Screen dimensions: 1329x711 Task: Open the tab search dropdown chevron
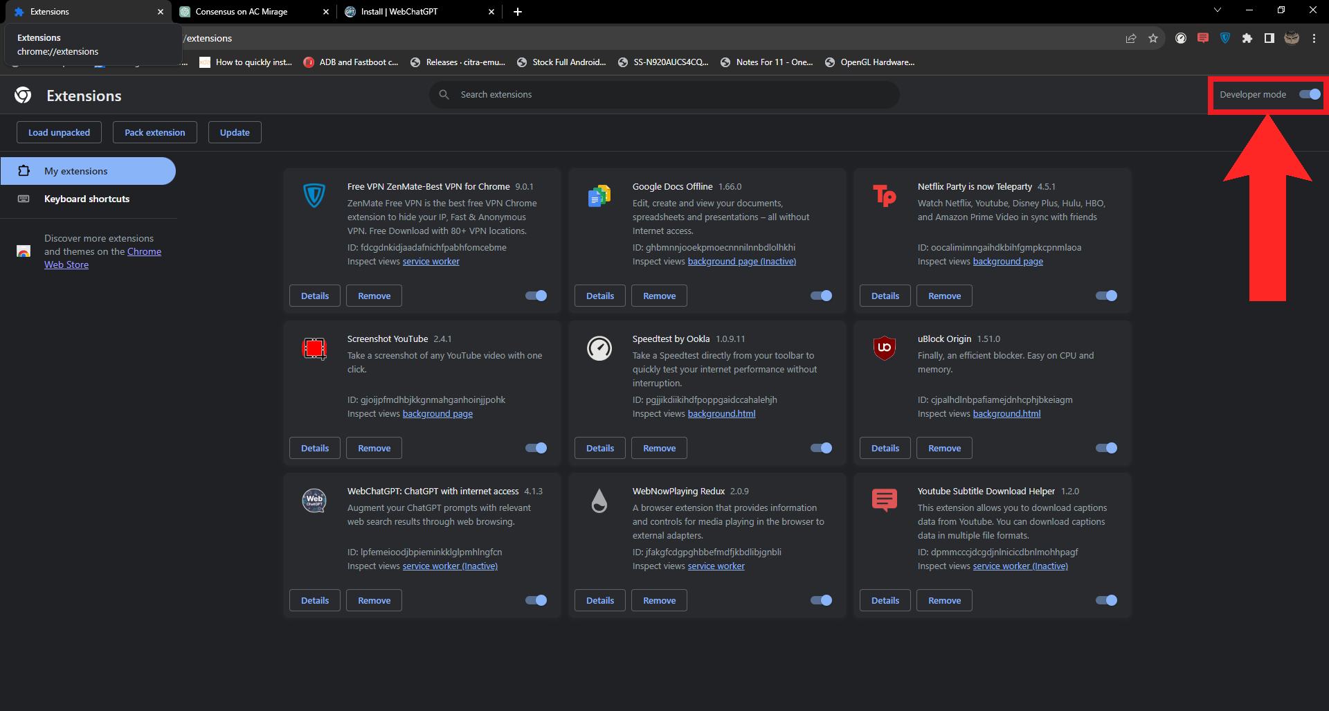(1218, 10)
